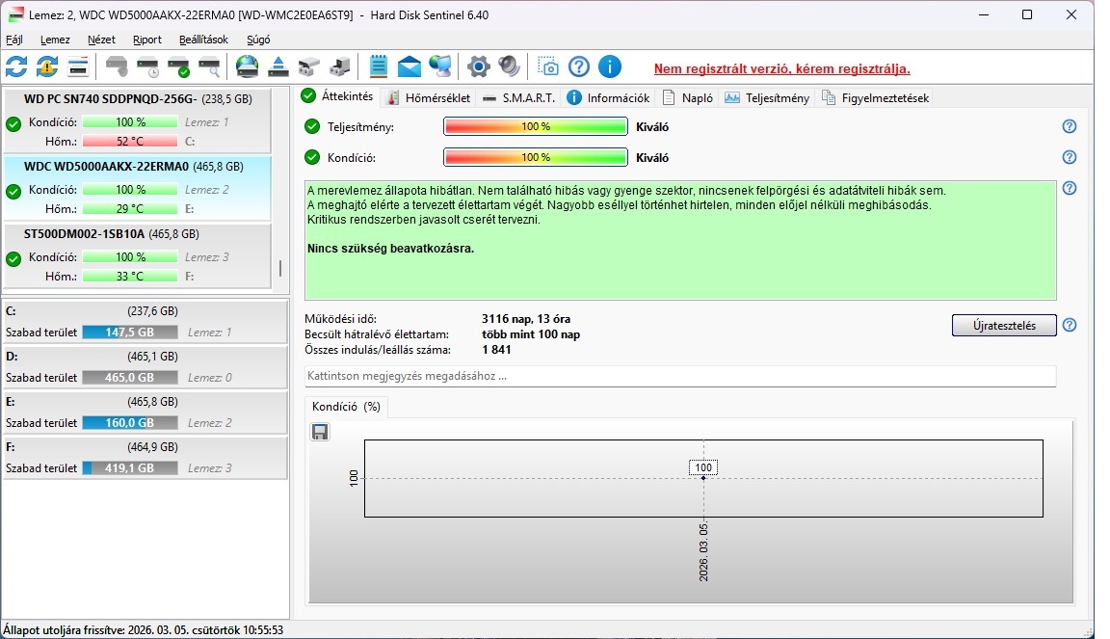1110x639 pixels.
Task: Open the Súgó menu
Action: point(258,40)
